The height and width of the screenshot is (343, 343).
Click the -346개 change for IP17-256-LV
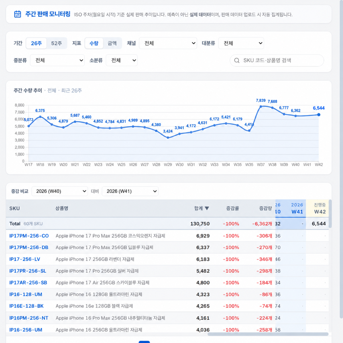tap(264, 259)
